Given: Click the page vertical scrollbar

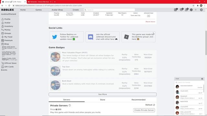Looking at the screenshot, I should 206,43.
